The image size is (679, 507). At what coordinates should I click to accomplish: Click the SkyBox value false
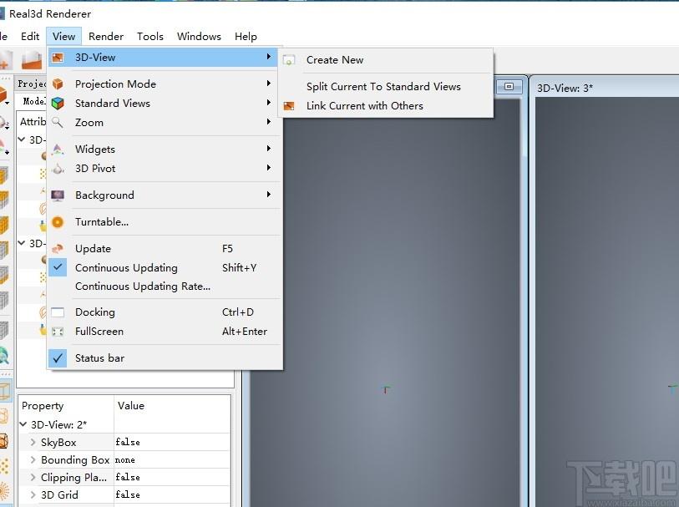(172, 442)
